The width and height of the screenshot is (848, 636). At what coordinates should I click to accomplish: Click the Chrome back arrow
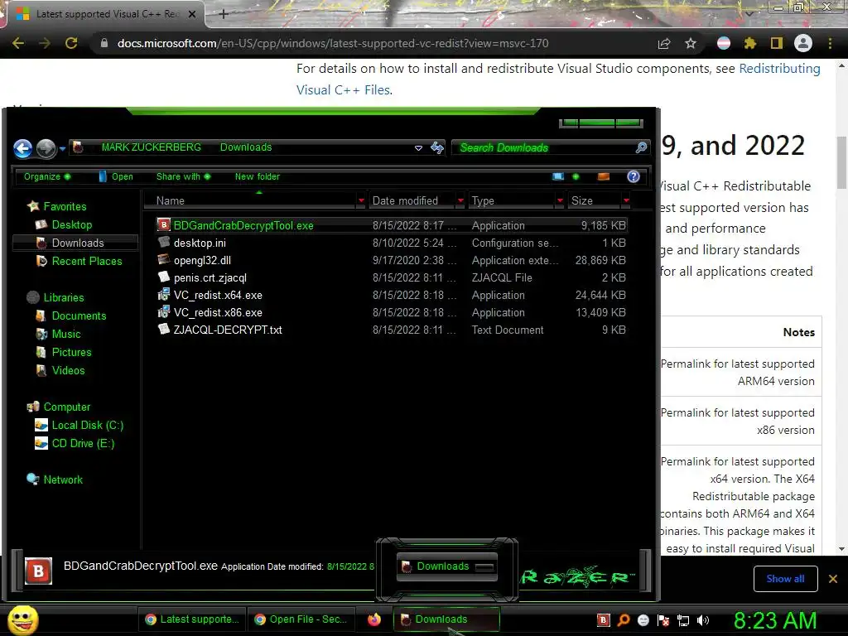(18, 43)
